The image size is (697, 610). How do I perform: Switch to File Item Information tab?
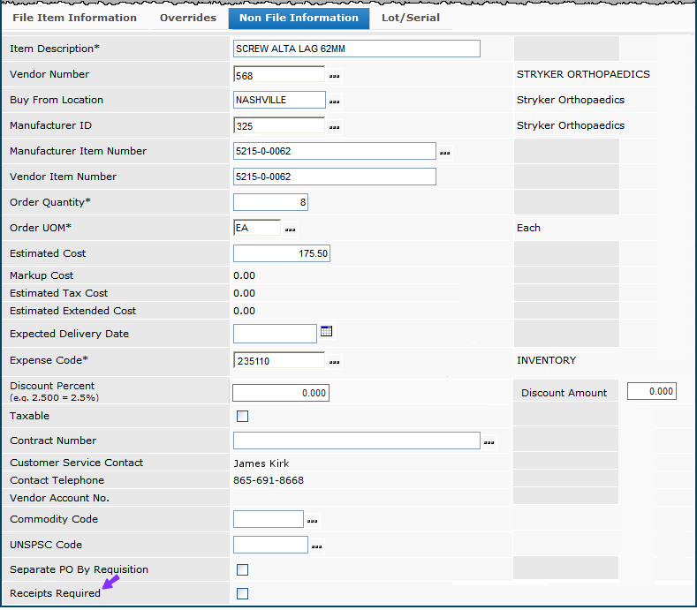coord(74,18)
